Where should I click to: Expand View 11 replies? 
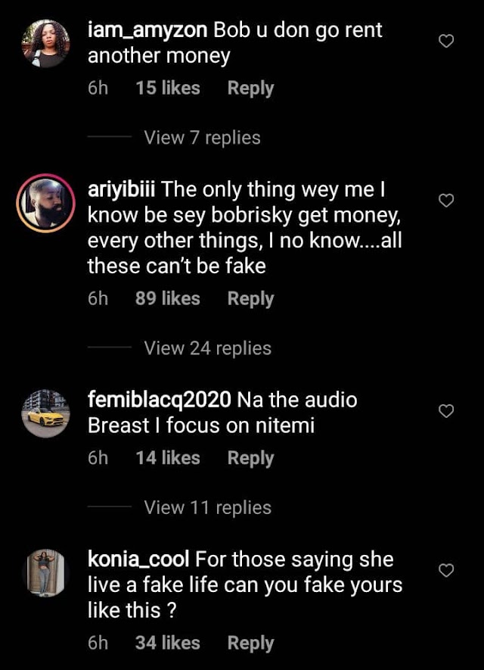[x=207, y=507]
